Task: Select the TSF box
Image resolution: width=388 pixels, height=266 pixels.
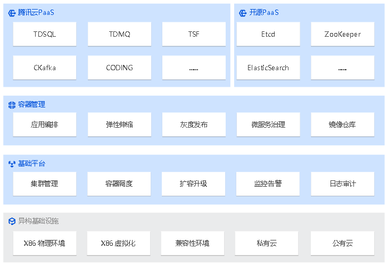Action: [194, 34]
